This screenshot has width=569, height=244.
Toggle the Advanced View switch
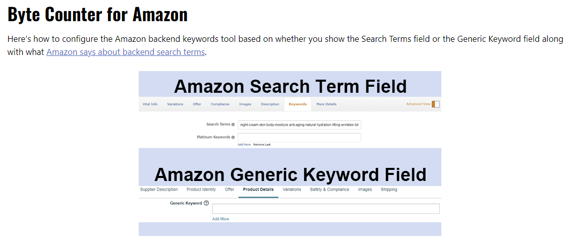coord(435,104)
